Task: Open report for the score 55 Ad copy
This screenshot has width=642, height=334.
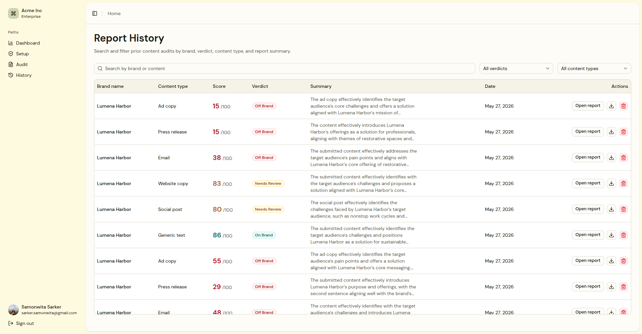Action: point(588,261)
